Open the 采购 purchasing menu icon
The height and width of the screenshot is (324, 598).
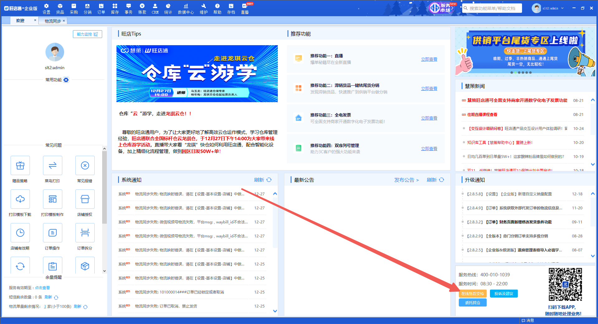74,9
